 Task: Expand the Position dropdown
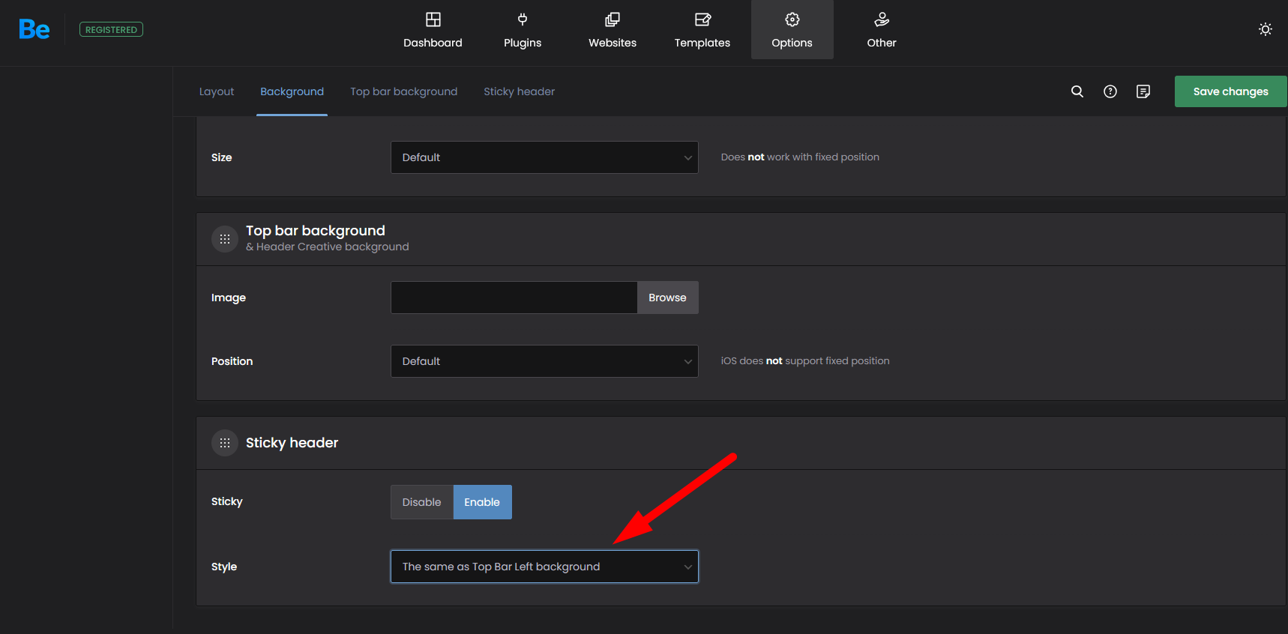tap(544, 361)
